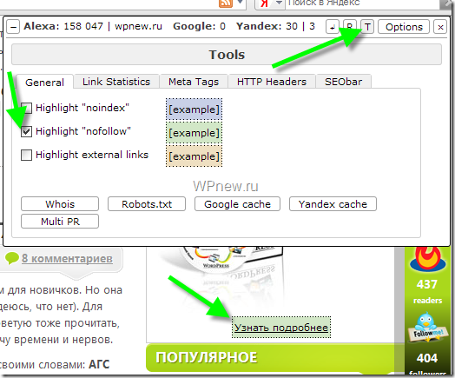Image resolution: width=455 pixels, height=378 pixels.
Task: Enable Highlight "noindex" checkbox
Action: coord(26,108)
